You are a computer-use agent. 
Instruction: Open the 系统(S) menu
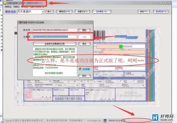click(x=8, y=7)
